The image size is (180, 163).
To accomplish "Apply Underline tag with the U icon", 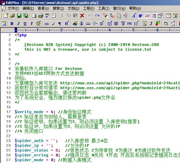I will [x=25, y=24].
